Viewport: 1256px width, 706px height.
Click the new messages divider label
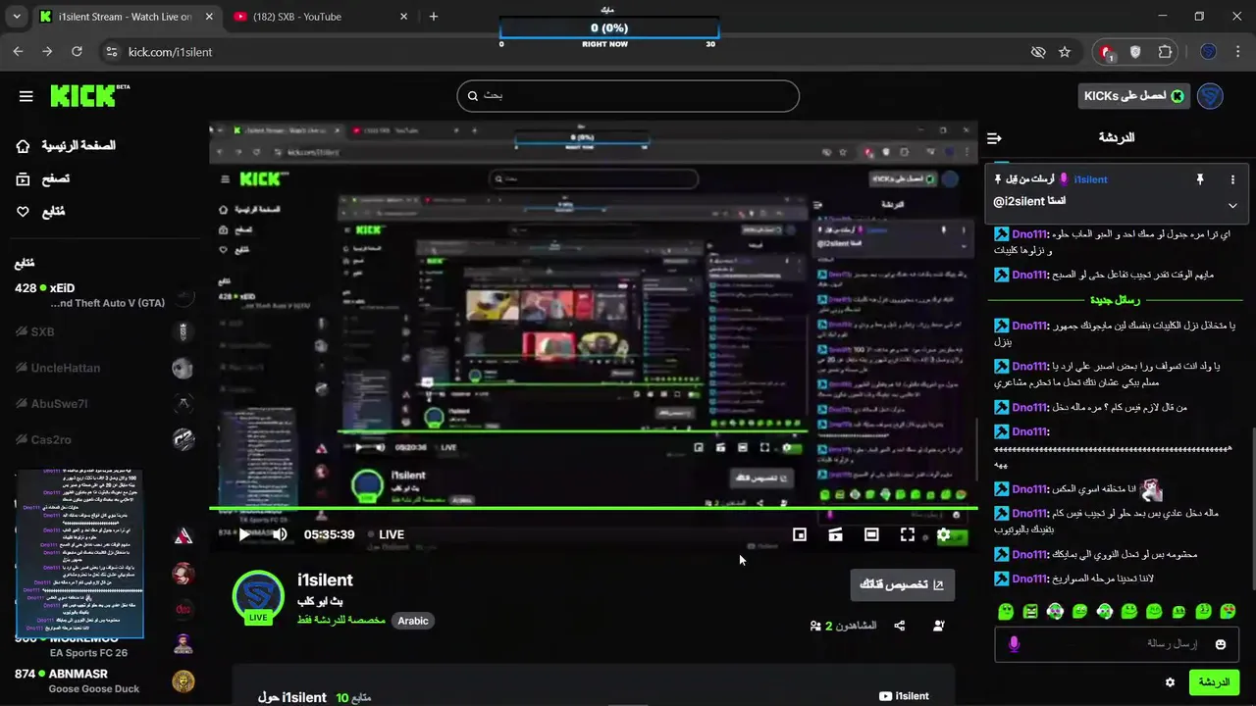pyautogui.click(x=1115, y=300)
